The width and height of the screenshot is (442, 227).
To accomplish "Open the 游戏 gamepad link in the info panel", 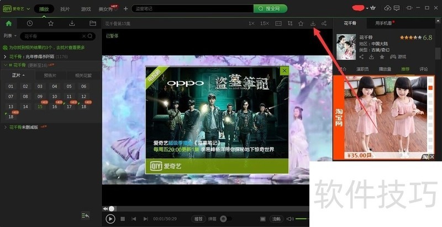I will pos(398,57).
